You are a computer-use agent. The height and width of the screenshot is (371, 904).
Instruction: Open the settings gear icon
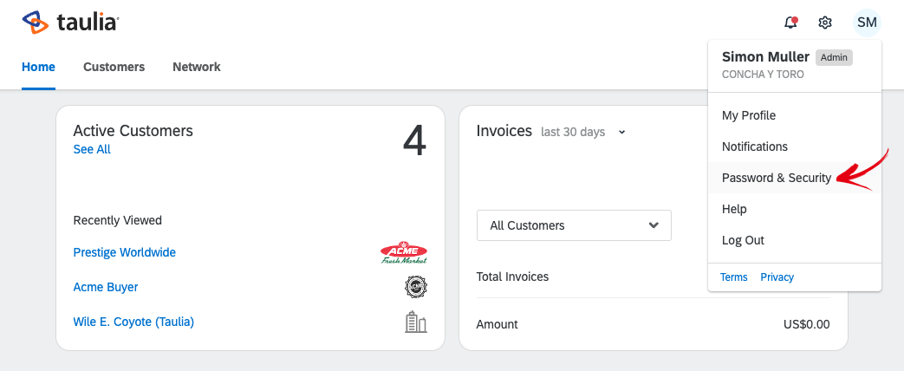pyautogui.click(x=825, y=23)
